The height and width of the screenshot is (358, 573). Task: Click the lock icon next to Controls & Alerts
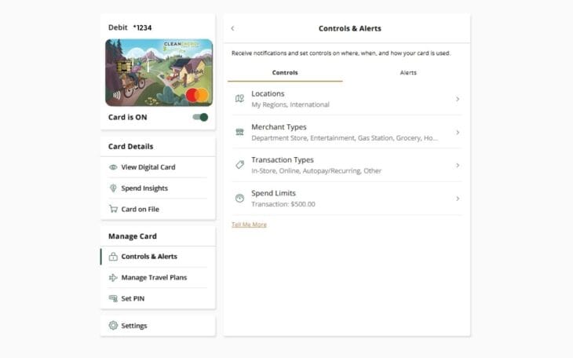pyautogui.click(x=113, y=257)
